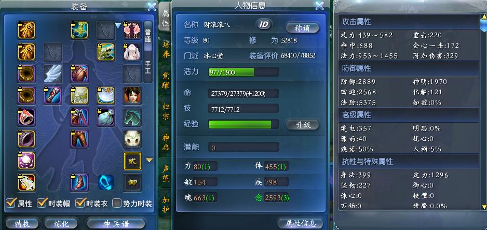Click the 升级 button
The image size is (487, 230).
[x=302, y=125]
